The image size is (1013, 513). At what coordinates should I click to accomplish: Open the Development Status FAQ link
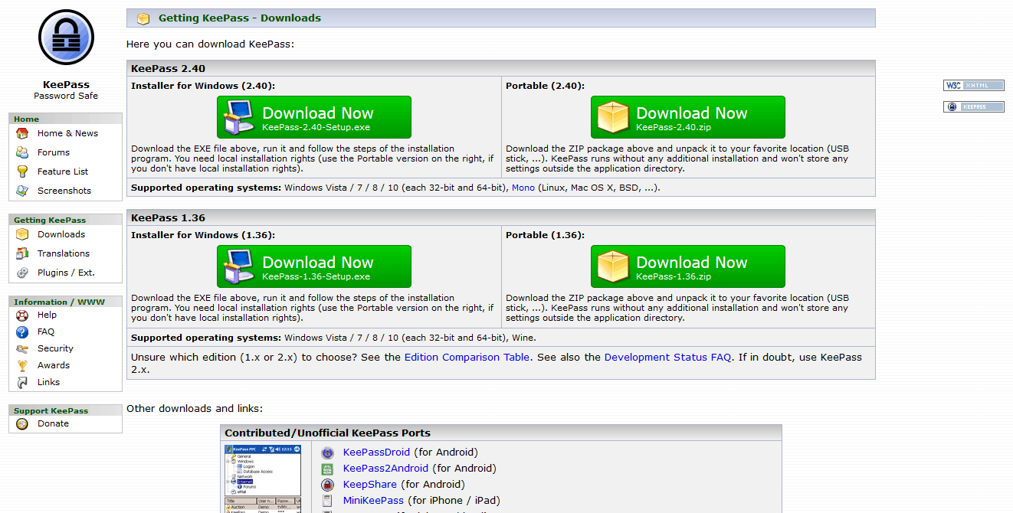pos(667,358)
